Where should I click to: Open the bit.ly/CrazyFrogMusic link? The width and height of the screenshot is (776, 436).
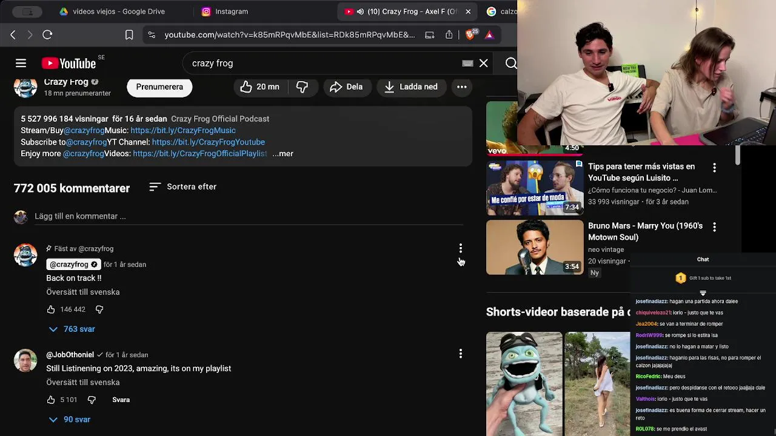[x=183, y=130]
